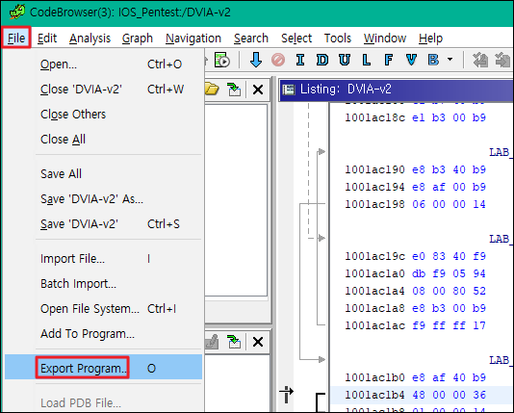Click address 1001ac1a8 in listing
The width and height of the screenshot is (514, 413).
374,308
